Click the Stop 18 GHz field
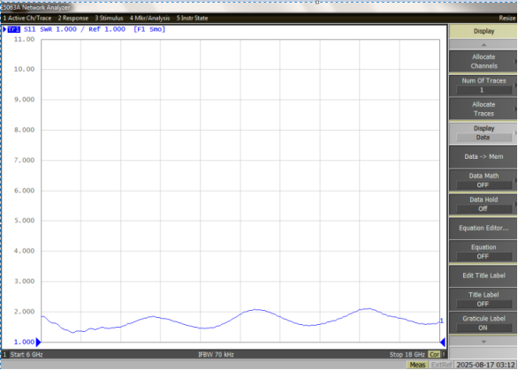The width and height of the screenshot is (518, 370). (407, 354)
